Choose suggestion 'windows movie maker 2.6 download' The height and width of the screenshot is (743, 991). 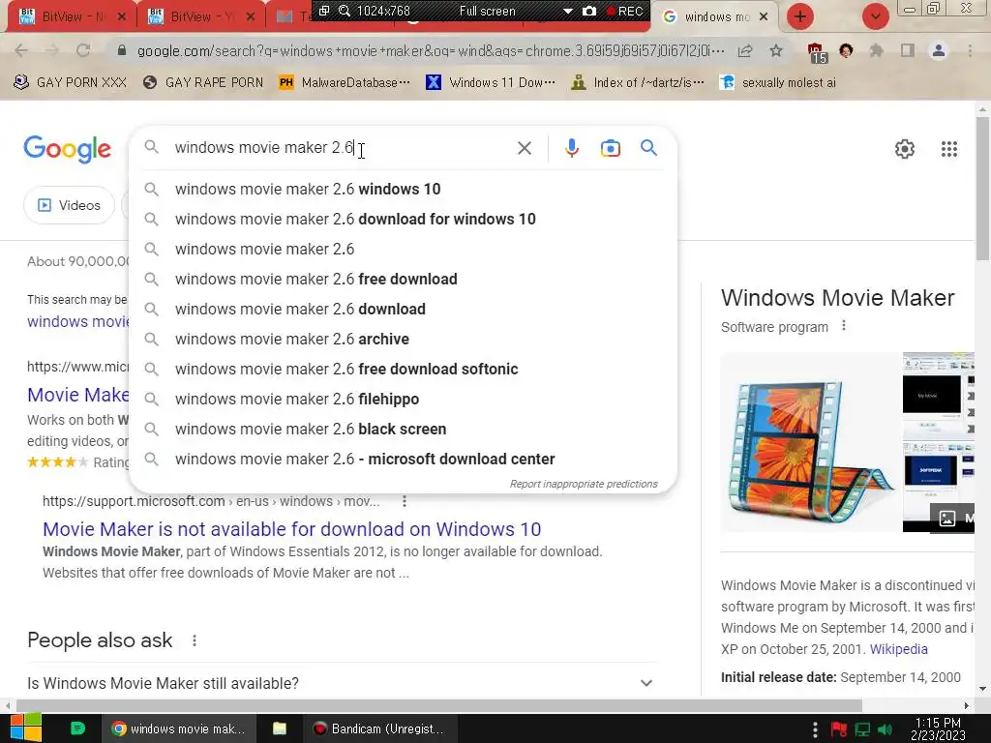(403, 309)
